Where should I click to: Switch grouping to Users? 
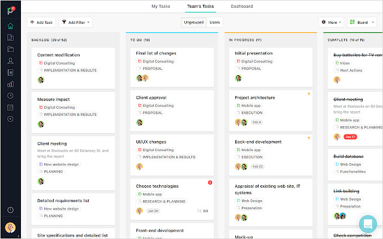214,22
